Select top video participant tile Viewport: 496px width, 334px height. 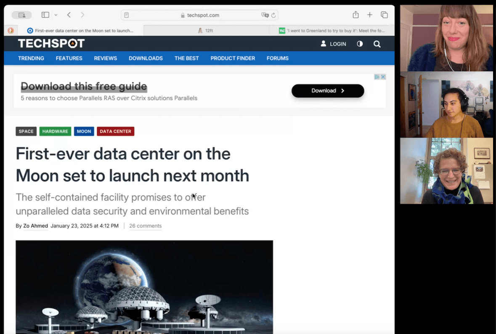[446, 38]
